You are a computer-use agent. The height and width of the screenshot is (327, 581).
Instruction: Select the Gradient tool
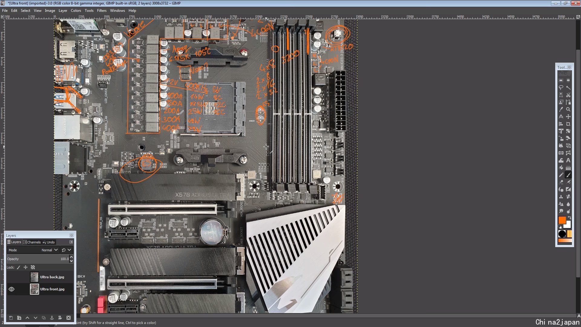568,168
